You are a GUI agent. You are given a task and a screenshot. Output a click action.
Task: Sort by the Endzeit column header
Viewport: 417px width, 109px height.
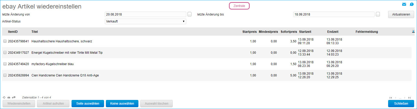coord(333,32)
